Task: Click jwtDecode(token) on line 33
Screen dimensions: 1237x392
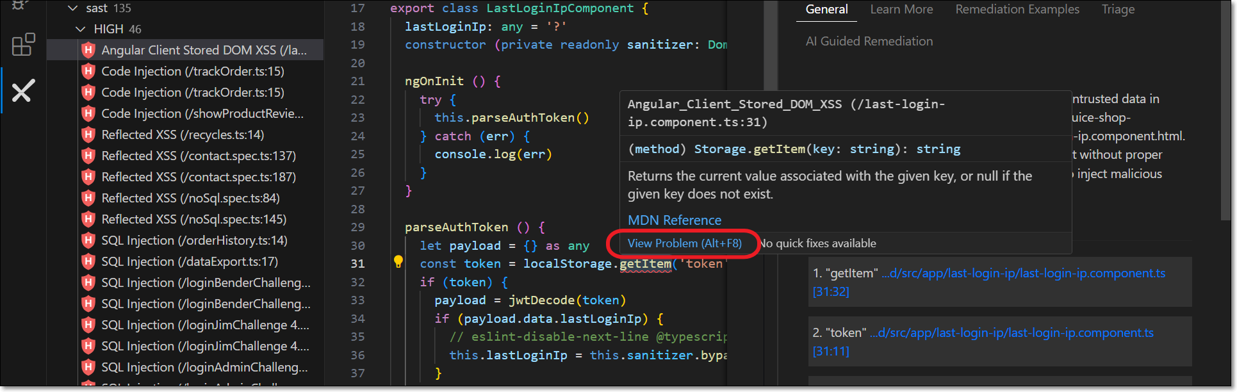Action: click(567, 300)
